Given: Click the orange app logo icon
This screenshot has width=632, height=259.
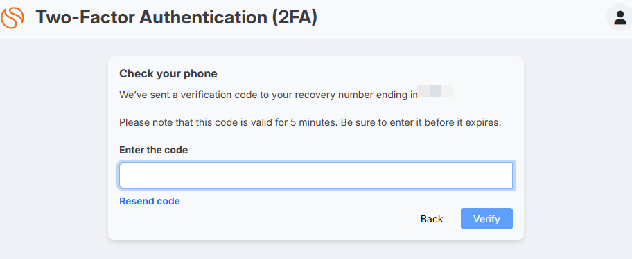Looking at the screenshot, I should [x=12, y=18].
